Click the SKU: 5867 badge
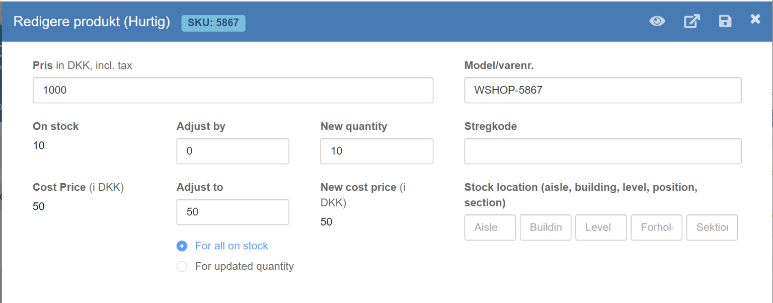Screen dimensions: 773x303 213,23
